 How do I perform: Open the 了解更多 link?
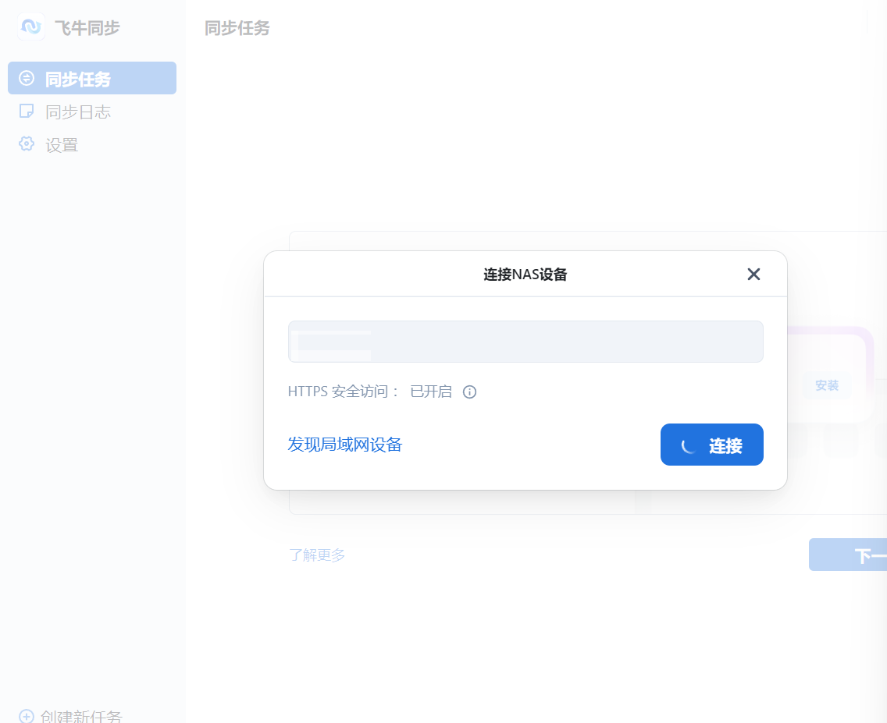[x=317, y=555]
